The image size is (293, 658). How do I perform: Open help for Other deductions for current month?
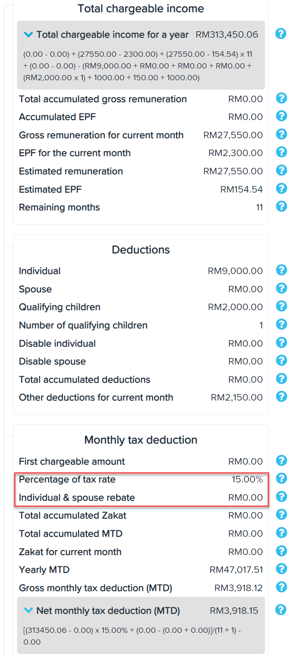point(281,397)
